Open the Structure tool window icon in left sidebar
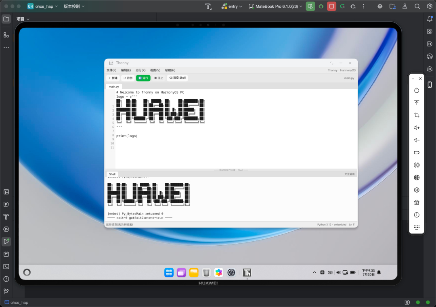 [6, 35]
